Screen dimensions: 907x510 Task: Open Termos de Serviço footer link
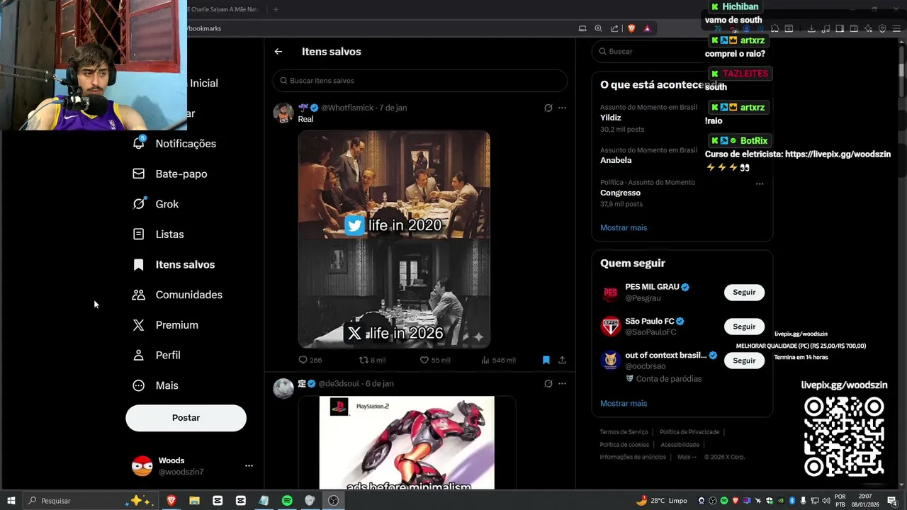click(624, 432)
